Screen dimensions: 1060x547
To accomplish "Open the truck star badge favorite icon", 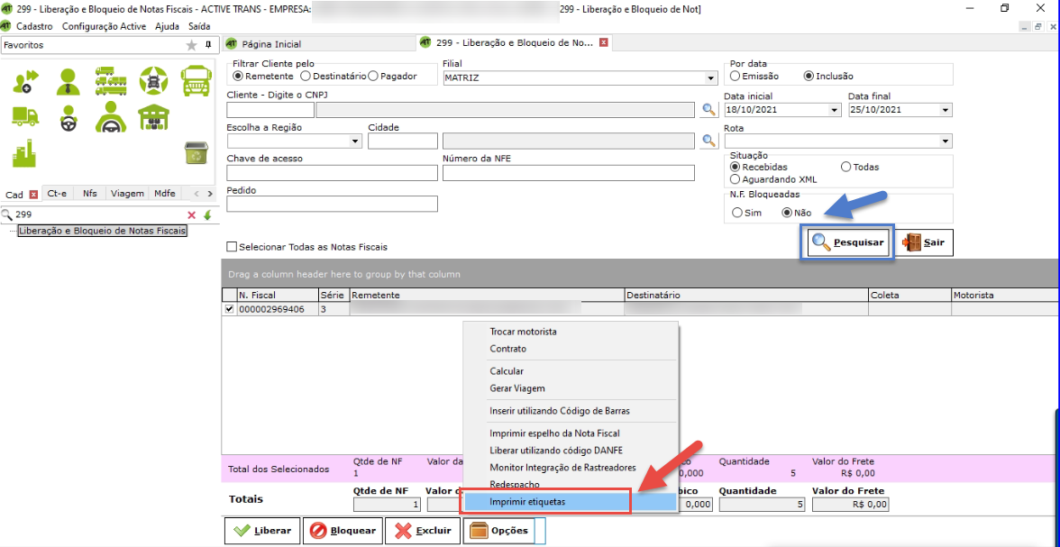I will [x=153, y=81].
